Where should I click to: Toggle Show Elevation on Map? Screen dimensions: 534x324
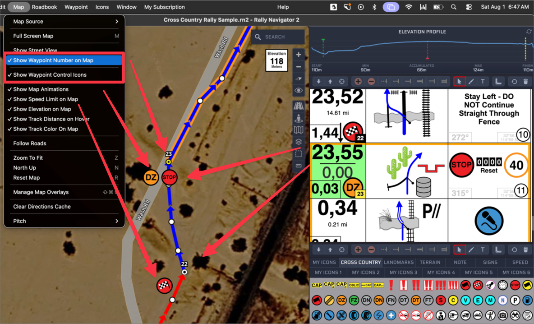(x=64, y=109)
